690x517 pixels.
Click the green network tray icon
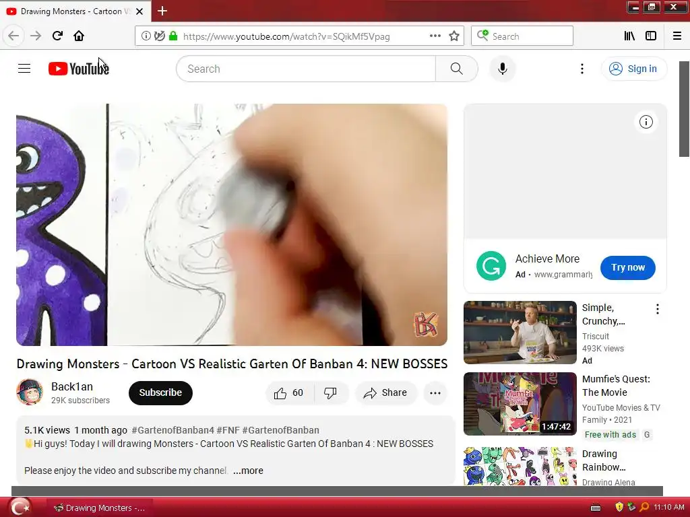pos(631,508)
